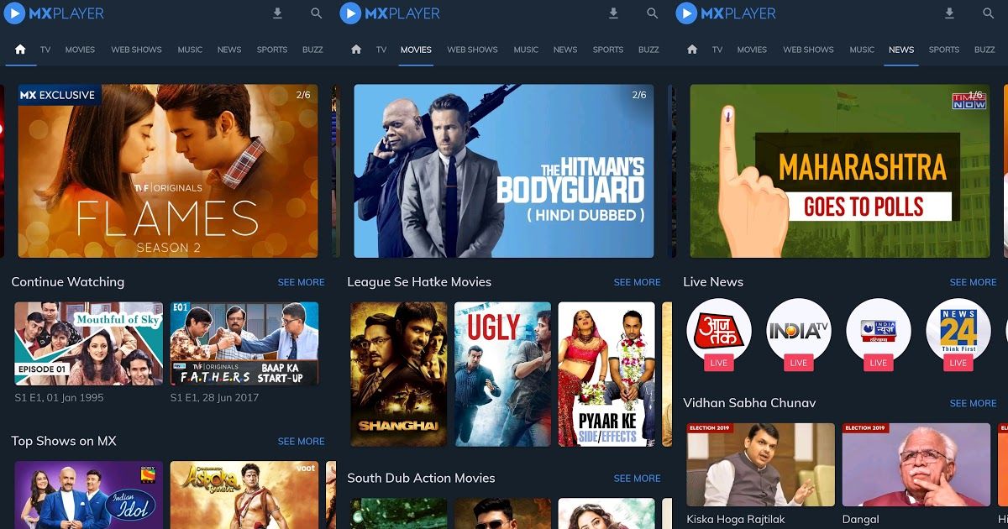The image size is (1008, 529).
Task: Open Dangal news video thumbnail
Action: click(916, 464)
